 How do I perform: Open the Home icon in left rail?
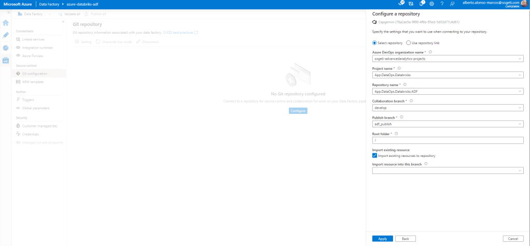coord(6,23)
